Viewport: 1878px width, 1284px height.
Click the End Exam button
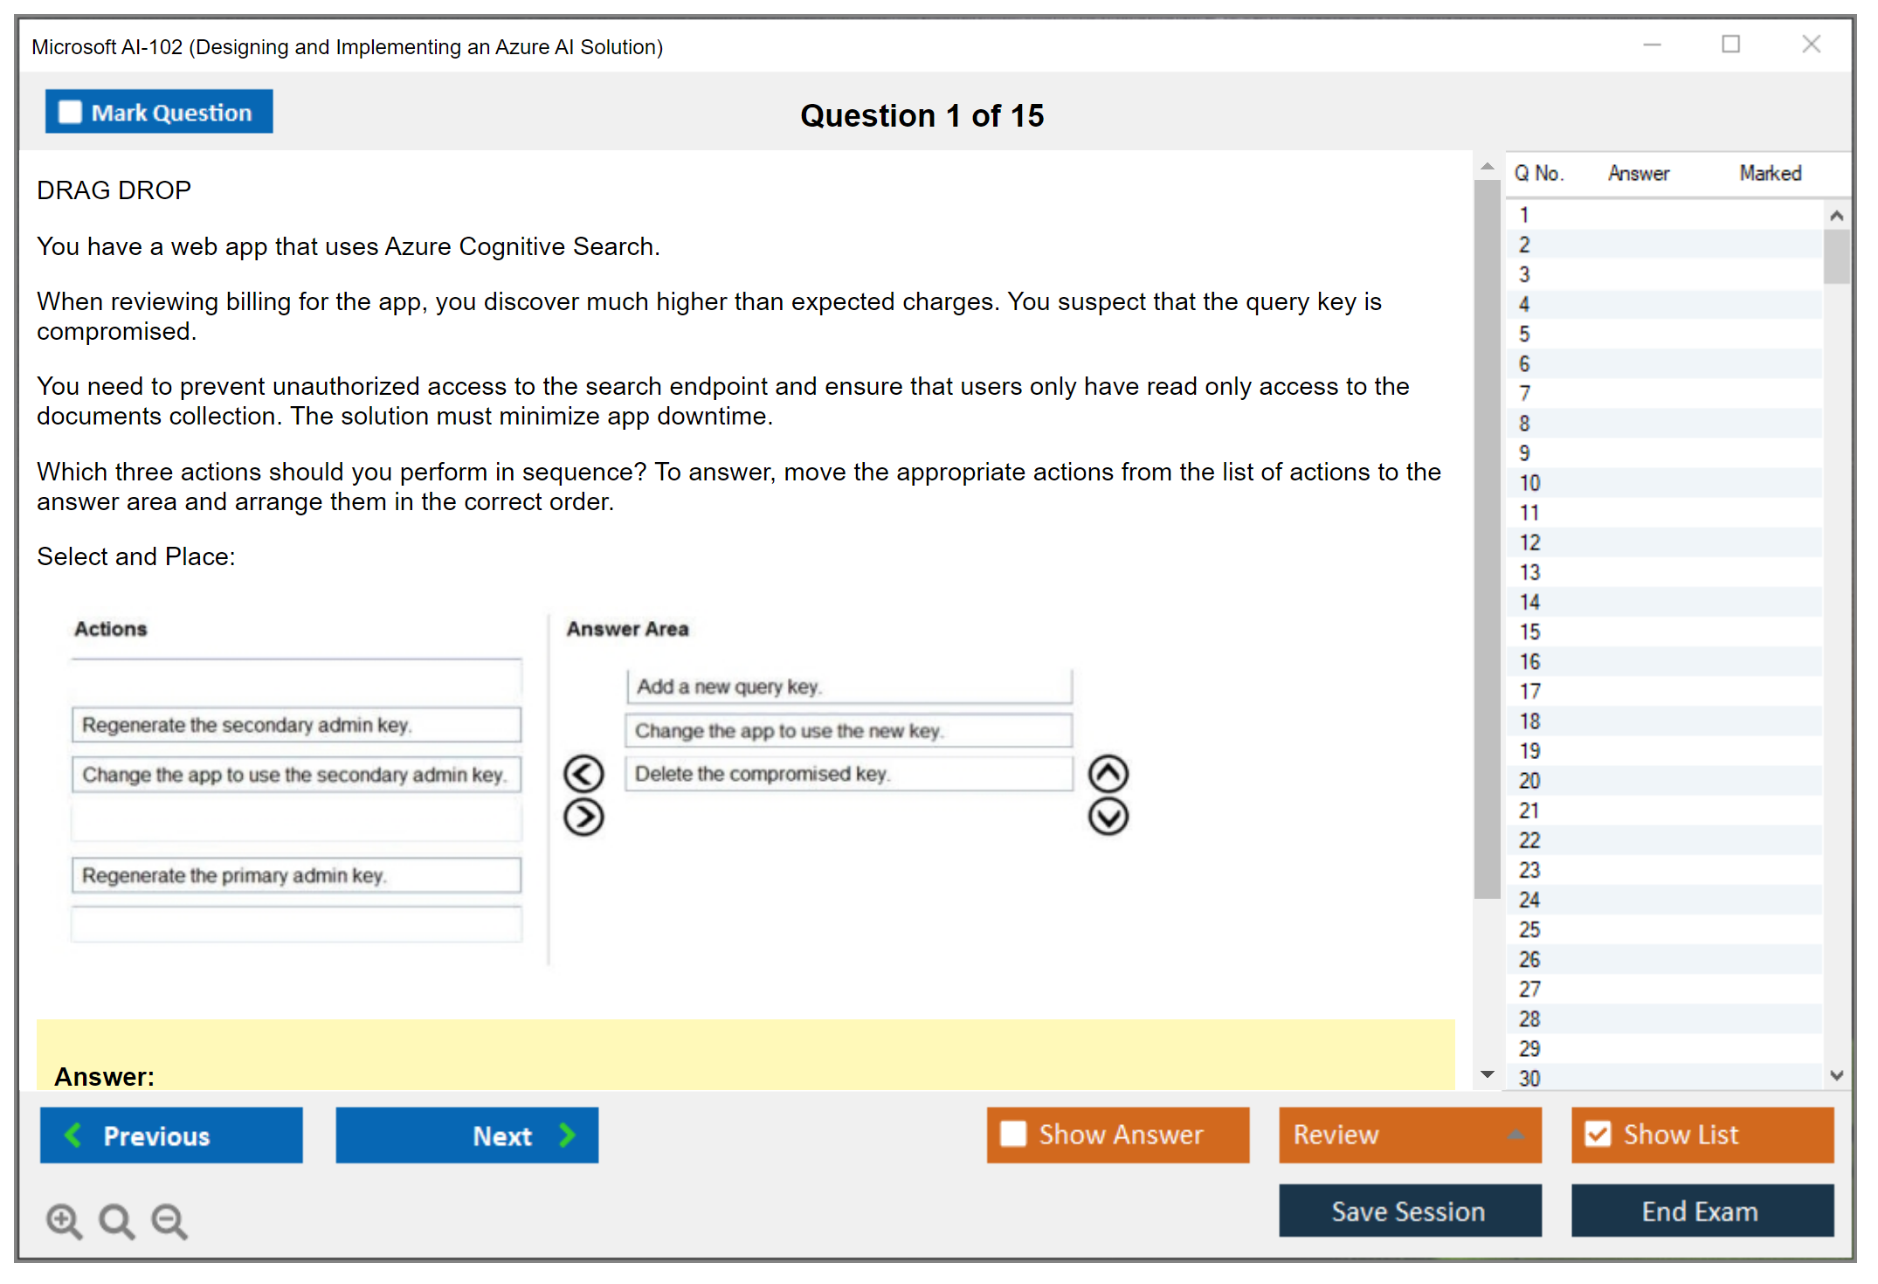point(1702,1212)
